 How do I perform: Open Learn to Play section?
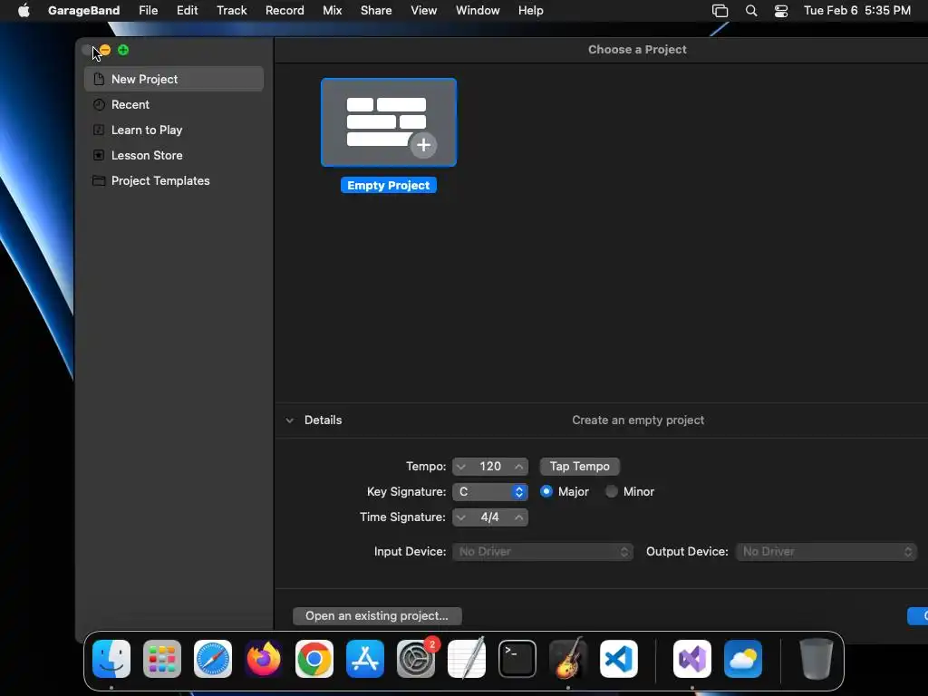point(147,130)
